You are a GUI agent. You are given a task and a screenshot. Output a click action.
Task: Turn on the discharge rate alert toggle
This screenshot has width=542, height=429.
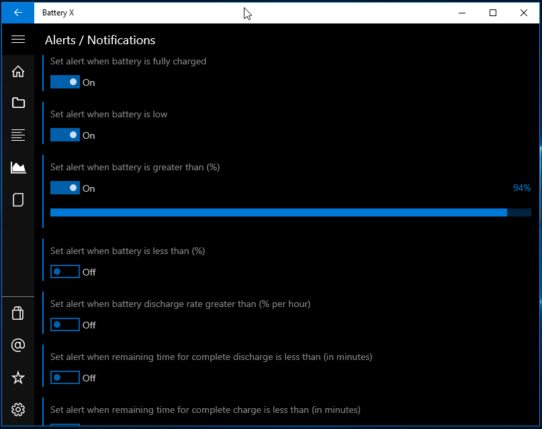65,324
